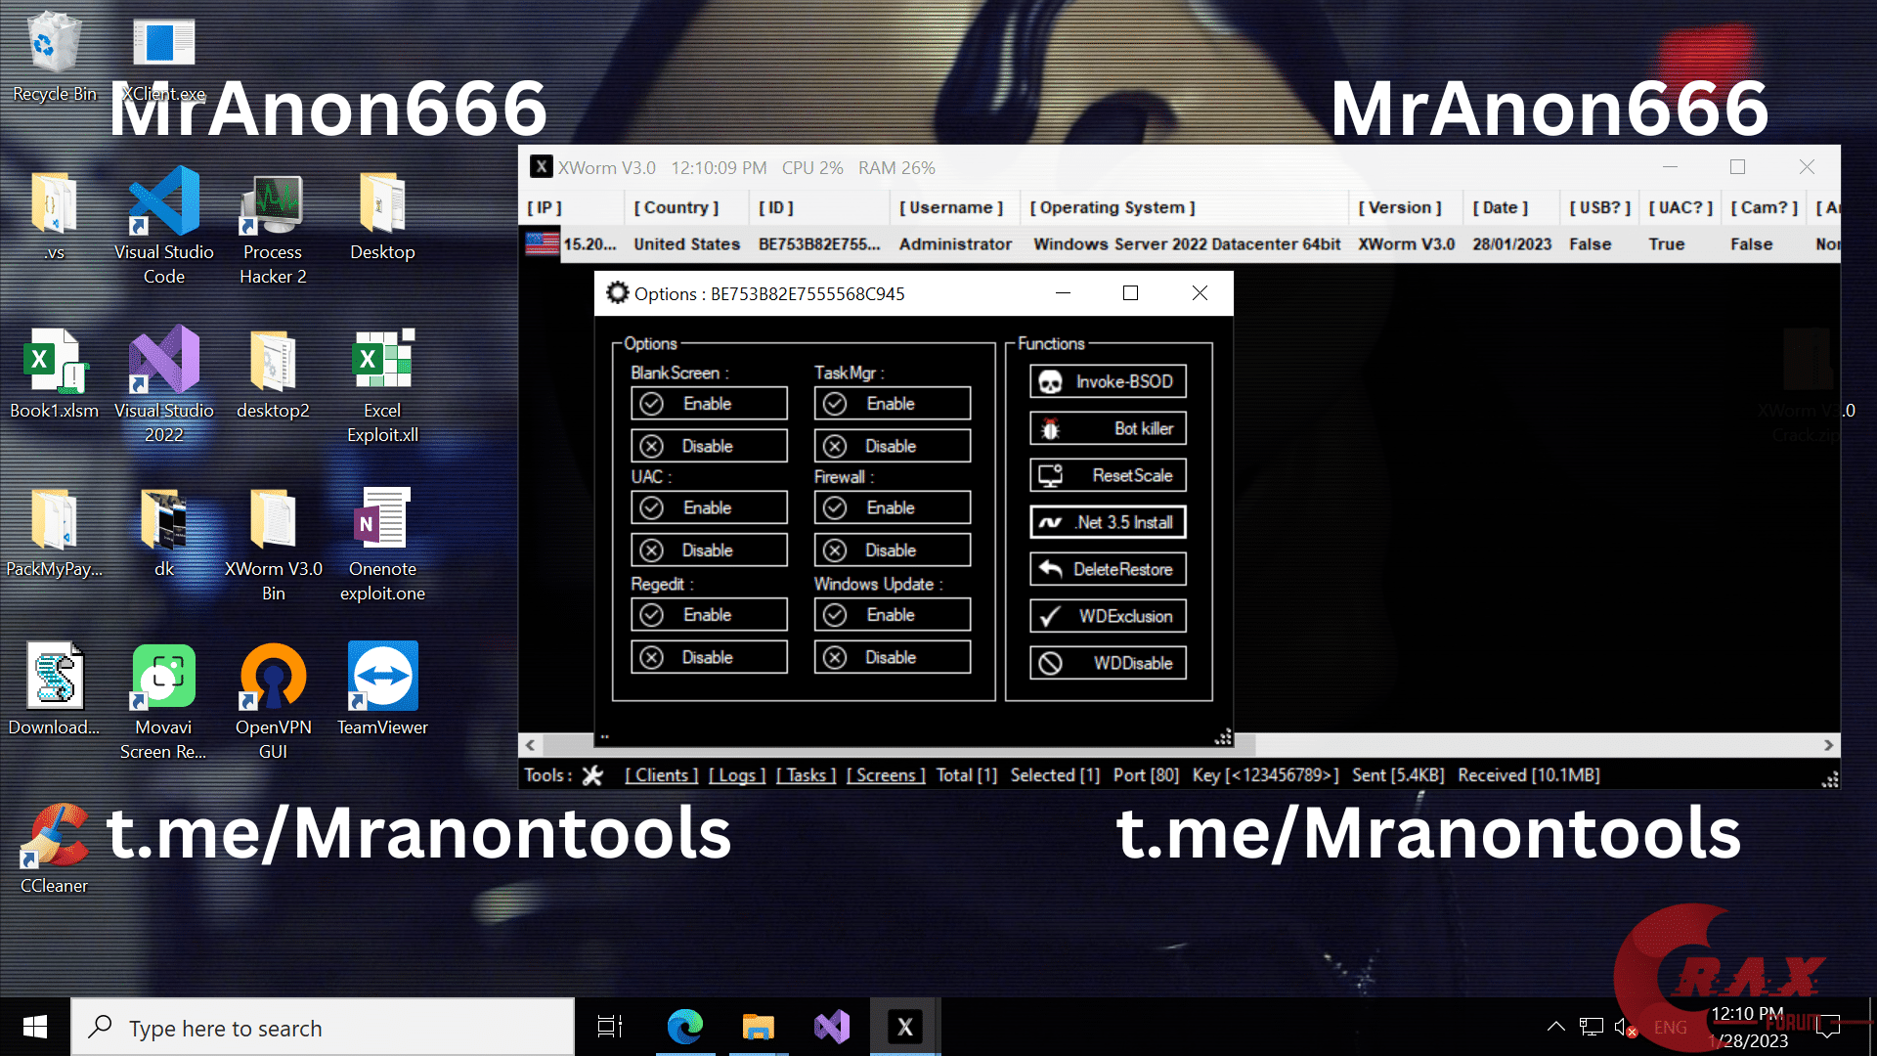Image resolution: width=1877 pixels, height=1056 pixels.
Task: Click Disable under Regedit
Action: [x=709, y=657]
